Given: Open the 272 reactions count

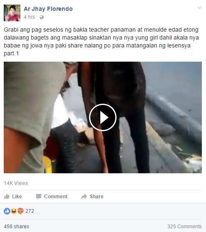Looking at the screenshot, I should tap(30, 211).
